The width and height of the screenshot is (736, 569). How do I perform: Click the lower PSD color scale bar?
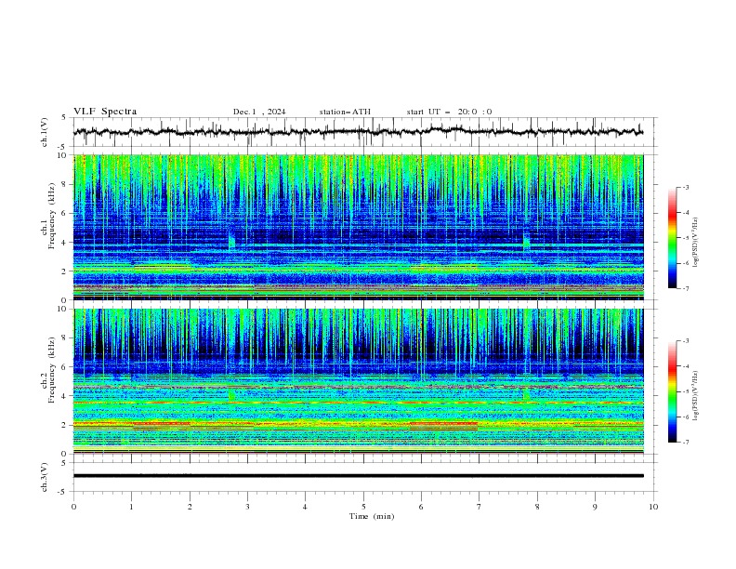click(x=672, y=391)
